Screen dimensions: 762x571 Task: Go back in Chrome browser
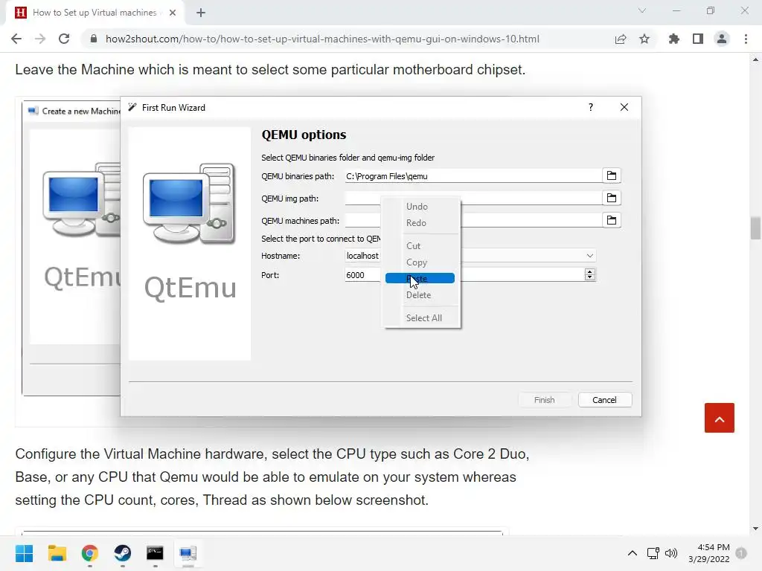click(16, 39)
